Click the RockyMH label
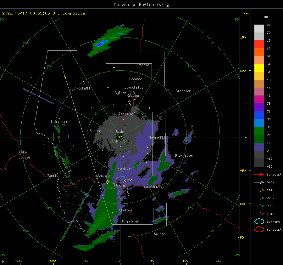Screen dimensions: 283x265 point(83,88)
